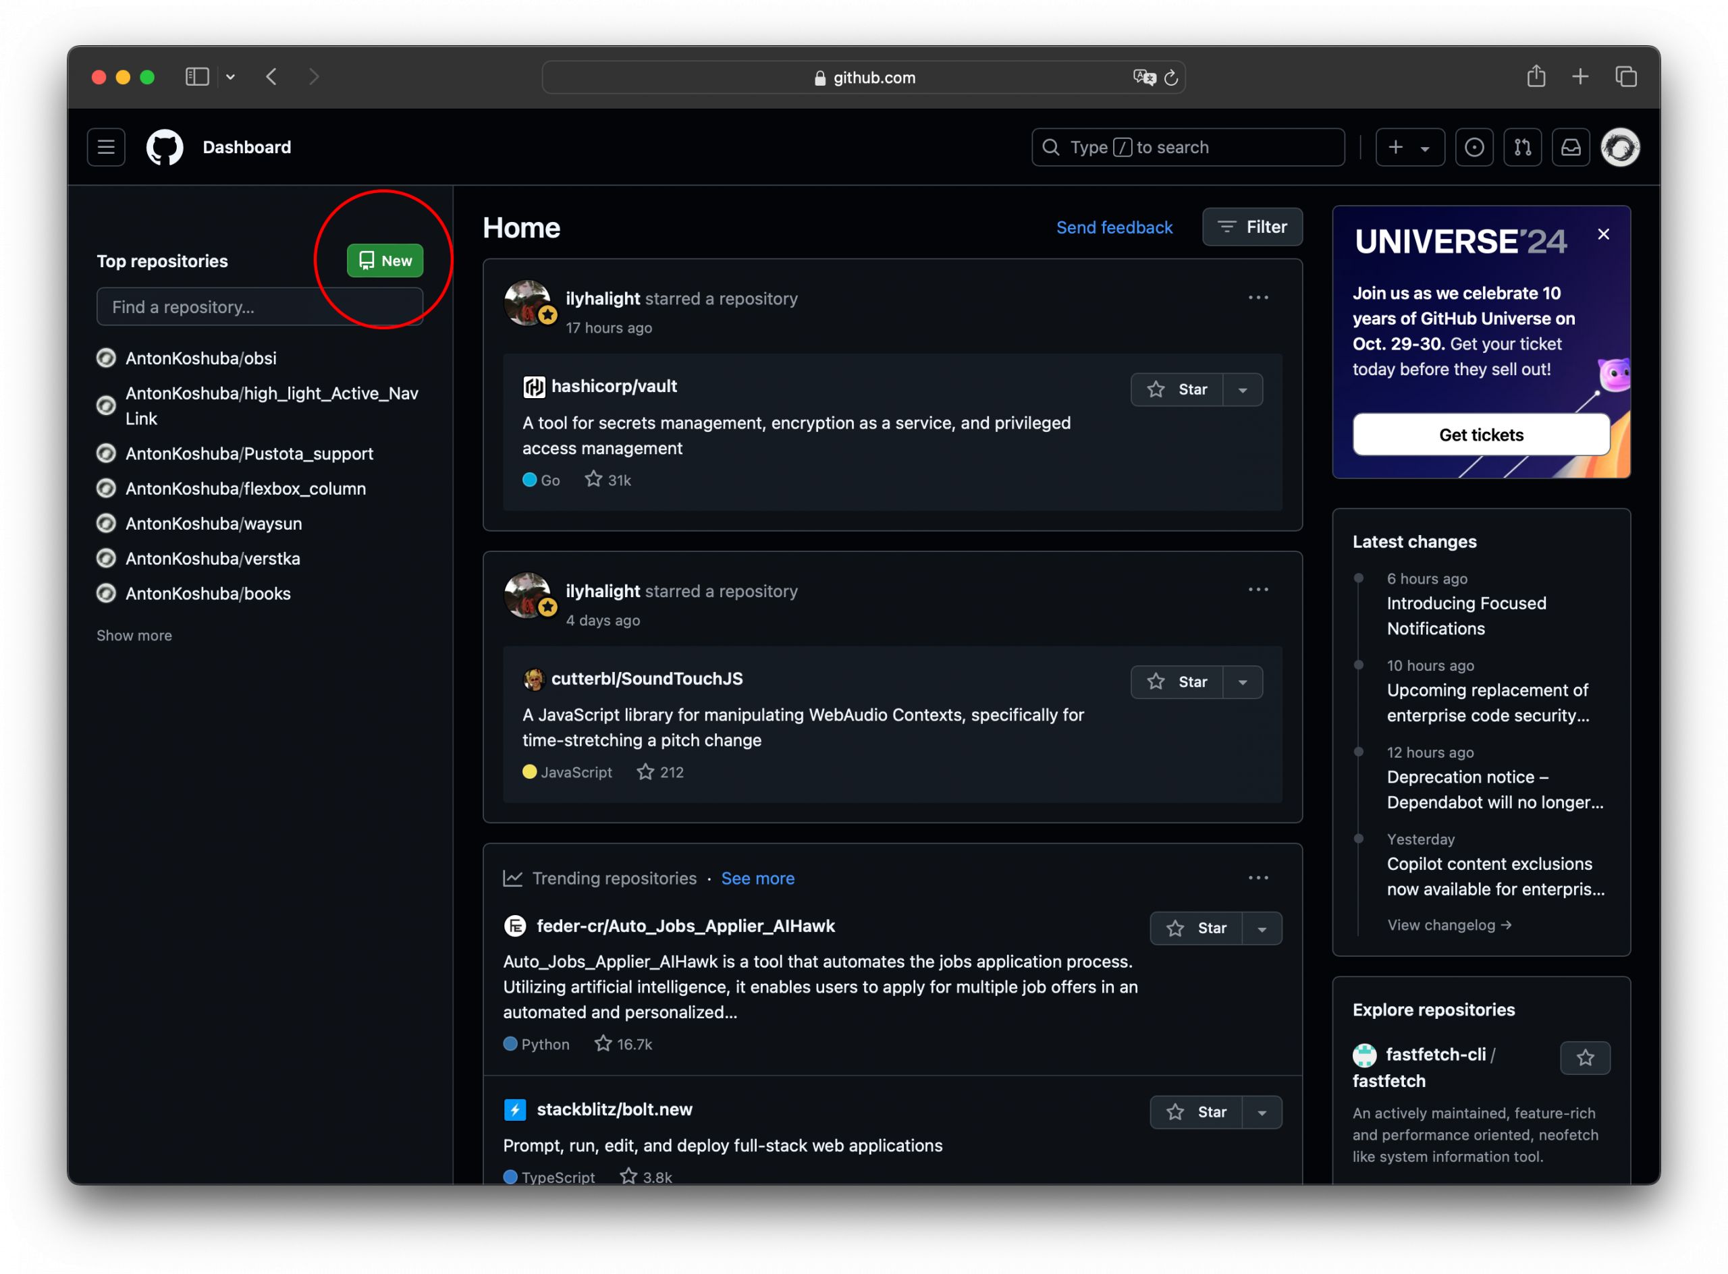Close the Universe'24 banner
Screen dimensions: 1728x1274
(x=1603, y=234)
